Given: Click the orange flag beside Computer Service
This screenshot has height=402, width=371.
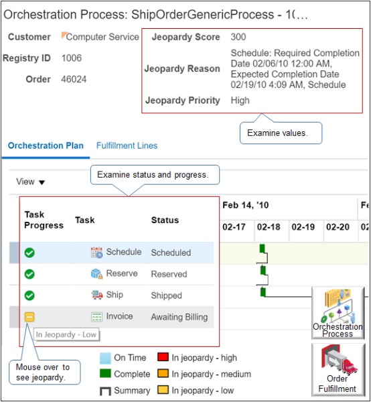Looking at the screenshot, I should [x=64, y=35].
